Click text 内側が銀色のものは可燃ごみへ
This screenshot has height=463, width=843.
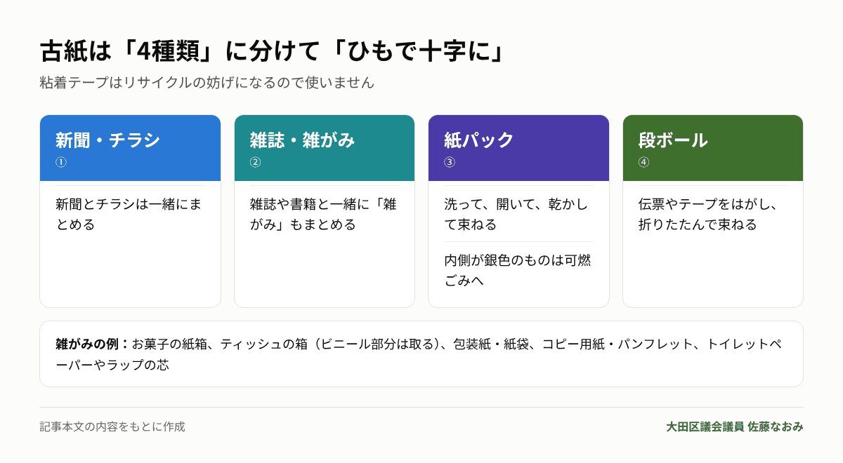pyautogui.click(x=518, y=271)
